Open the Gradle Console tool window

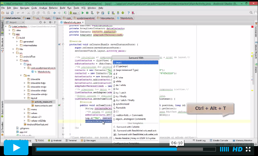219,140
